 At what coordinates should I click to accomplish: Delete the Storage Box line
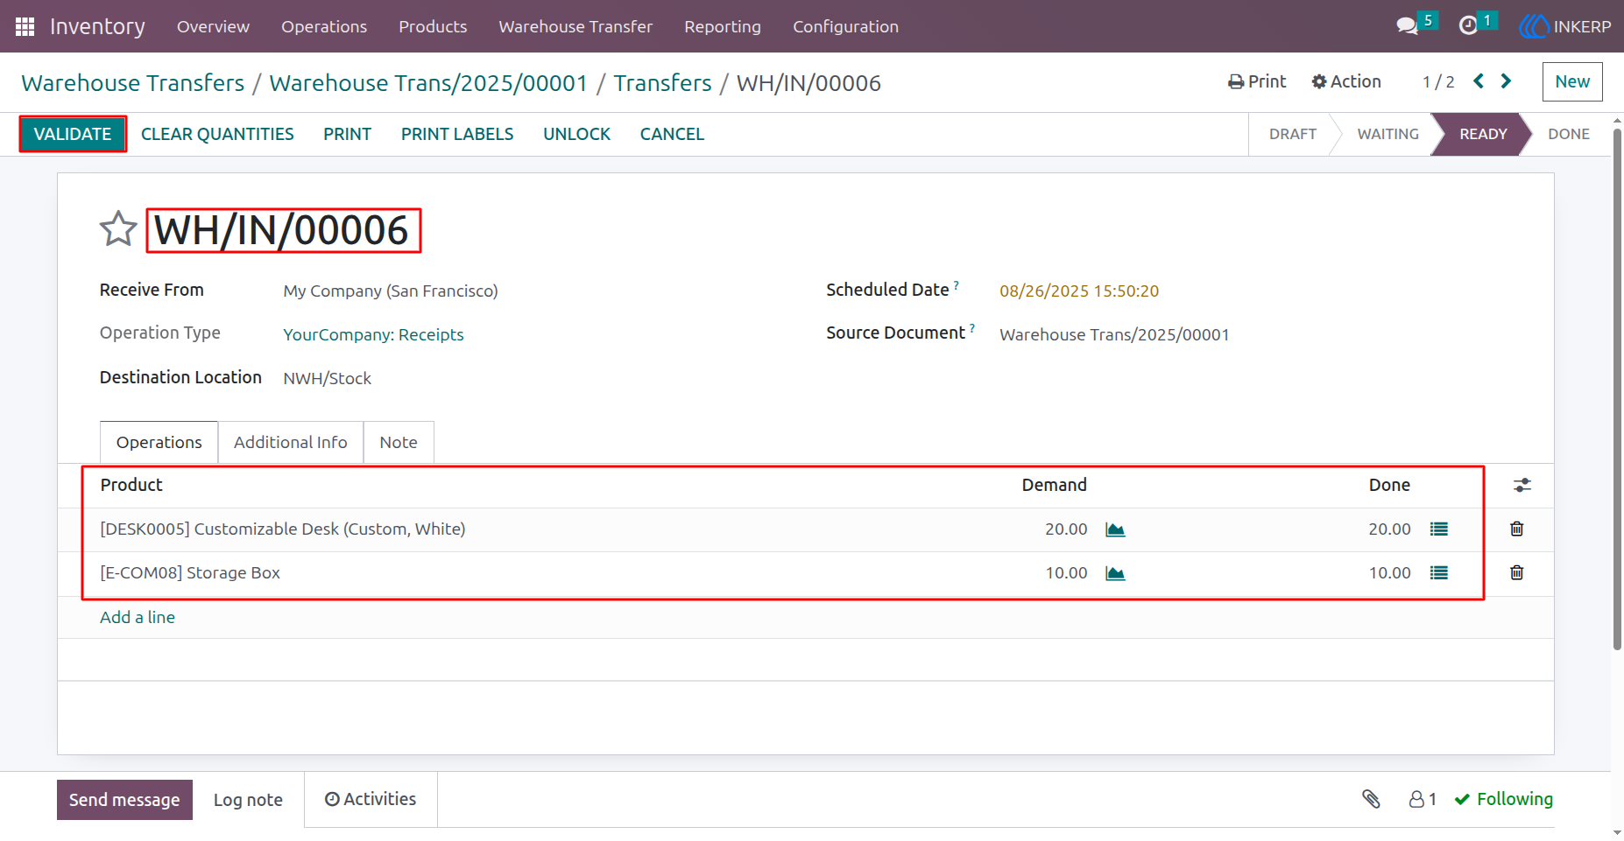[1517, 572]
